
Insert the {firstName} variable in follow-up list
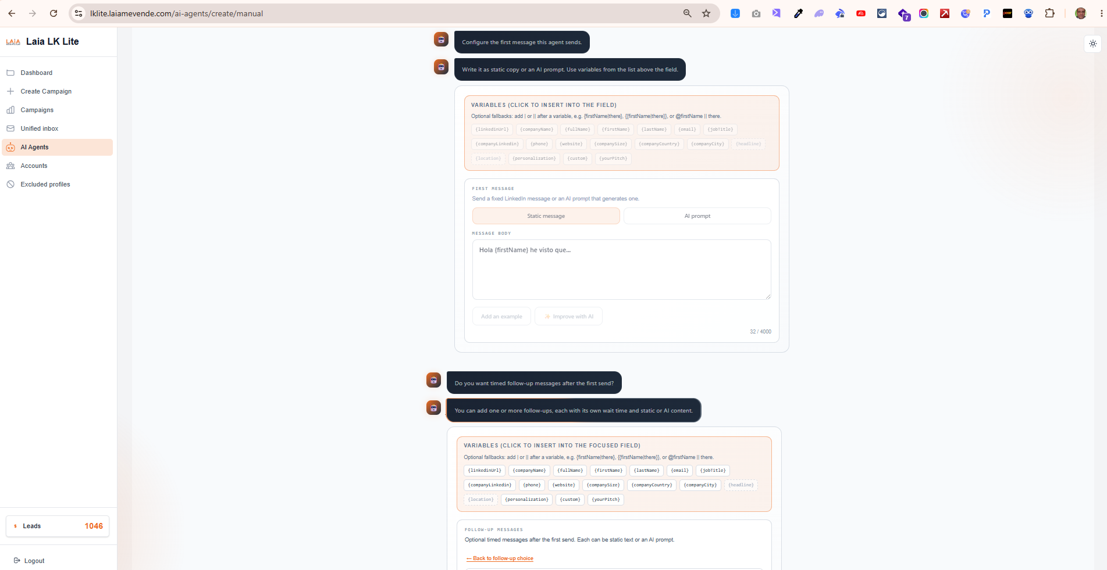(608, 471)
